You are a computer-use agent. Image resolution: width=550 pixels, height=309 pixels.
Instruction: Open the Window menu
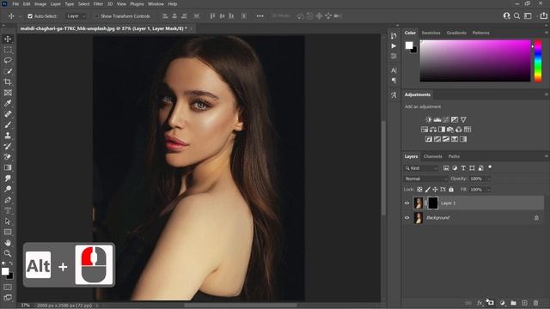(156, 3)
